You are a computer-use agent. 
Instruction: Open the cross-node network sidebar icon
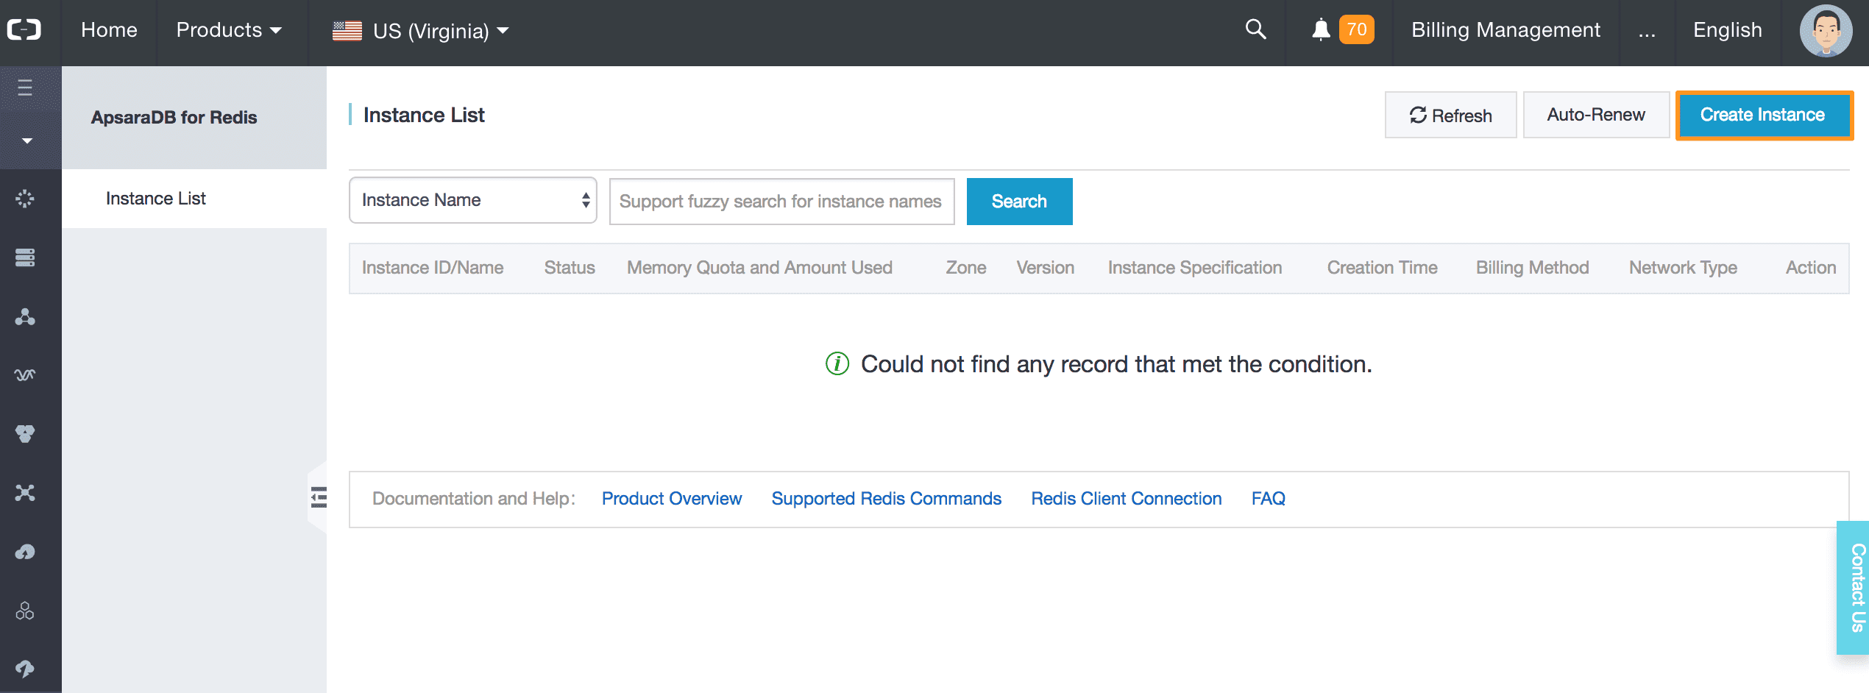[x=25, y=493]
